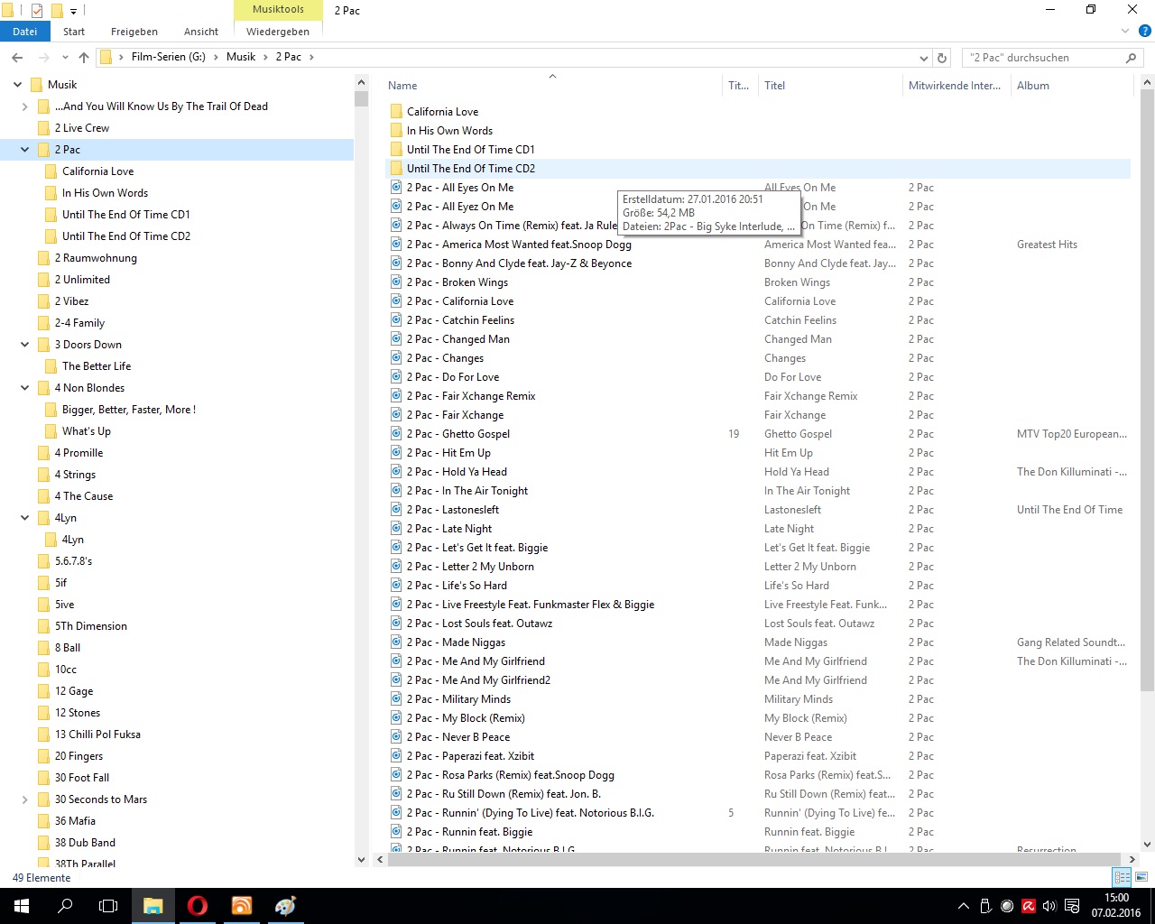
Task: Click the file list vertical scrollbar
Action: (x=1148, y=390)
